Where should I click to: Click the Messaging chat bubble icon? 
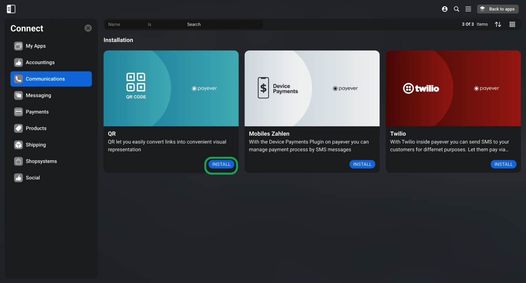[18, 95]
